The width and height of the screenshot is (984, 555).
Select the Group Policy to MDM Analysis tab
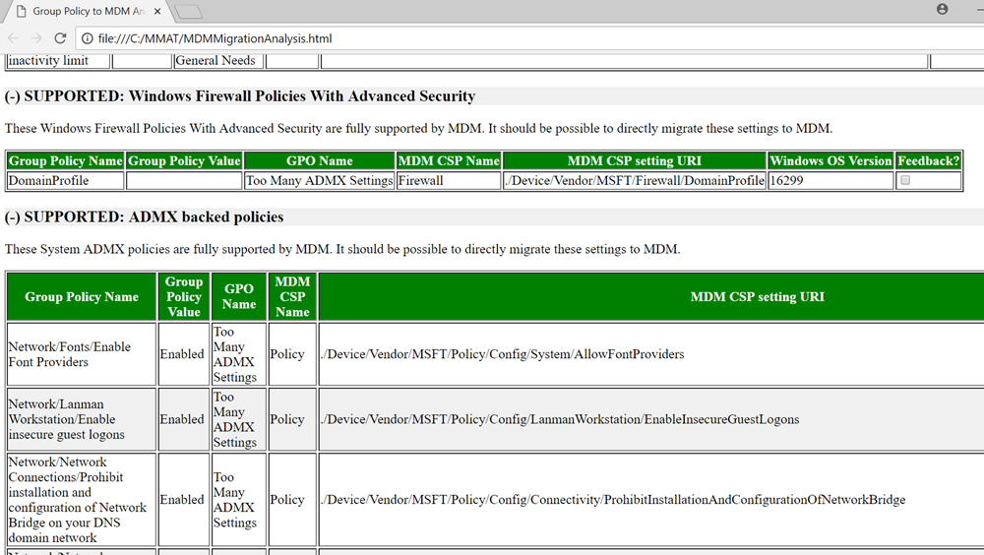point(88,11)
